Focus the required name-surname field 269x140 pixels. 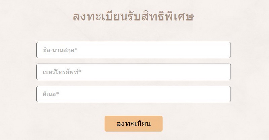pos(133,50)
